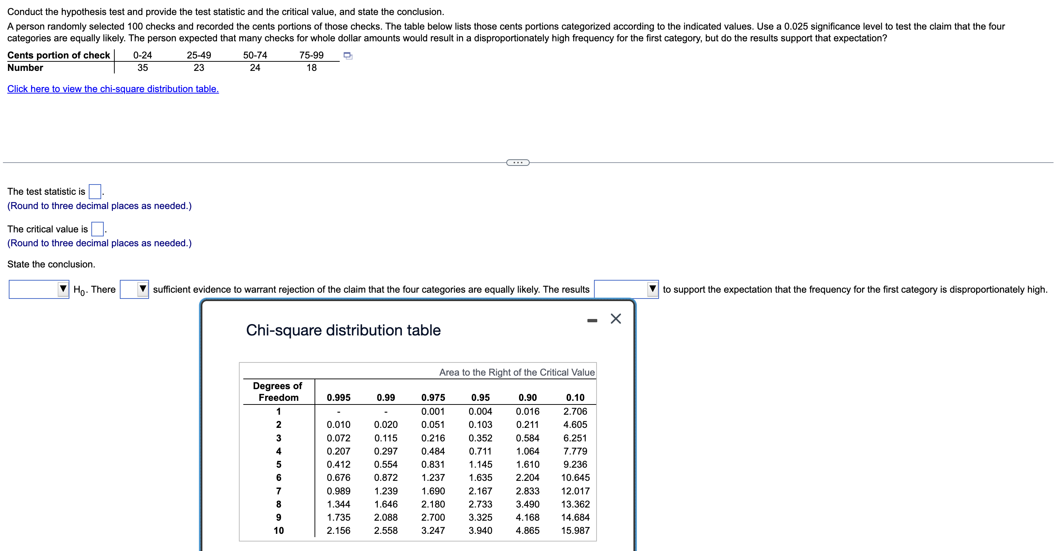1055x551 pixels.
Task: Click the value 0.216 in the chi-square table
Action: point(433,438)
